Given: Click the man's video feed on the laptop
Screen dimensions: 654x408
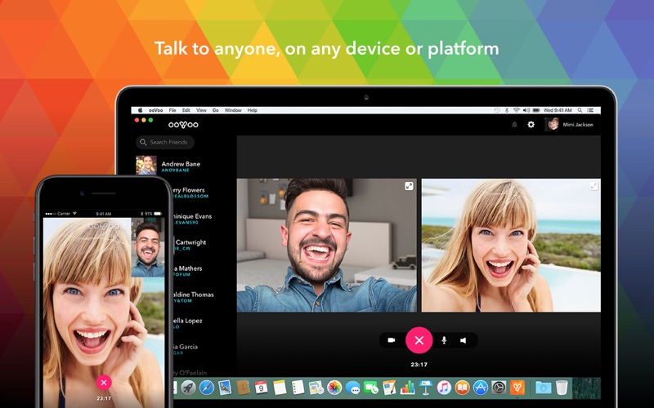Looking at the screenshot, I should [x=326, y=246].
